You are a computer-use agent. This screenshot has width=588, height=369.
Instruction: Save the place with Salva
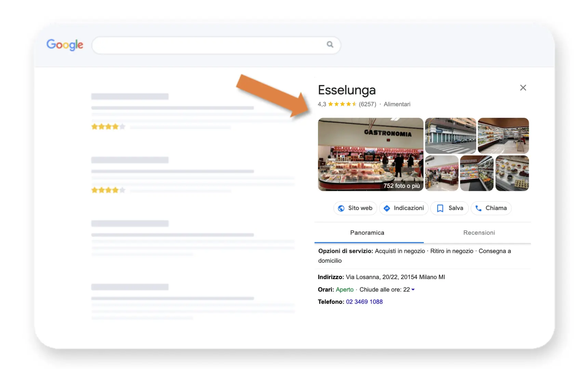pos(450,208)
